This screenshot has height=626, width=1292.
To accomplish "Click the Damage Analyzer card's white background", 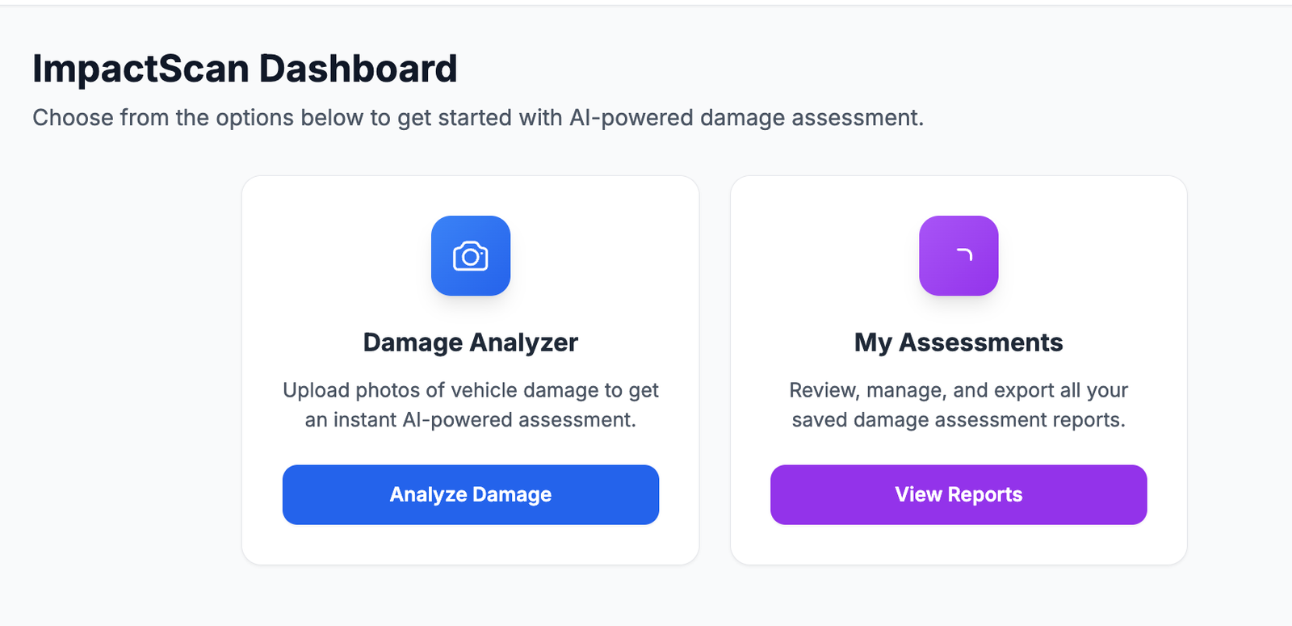I will [x=323, y=242].
